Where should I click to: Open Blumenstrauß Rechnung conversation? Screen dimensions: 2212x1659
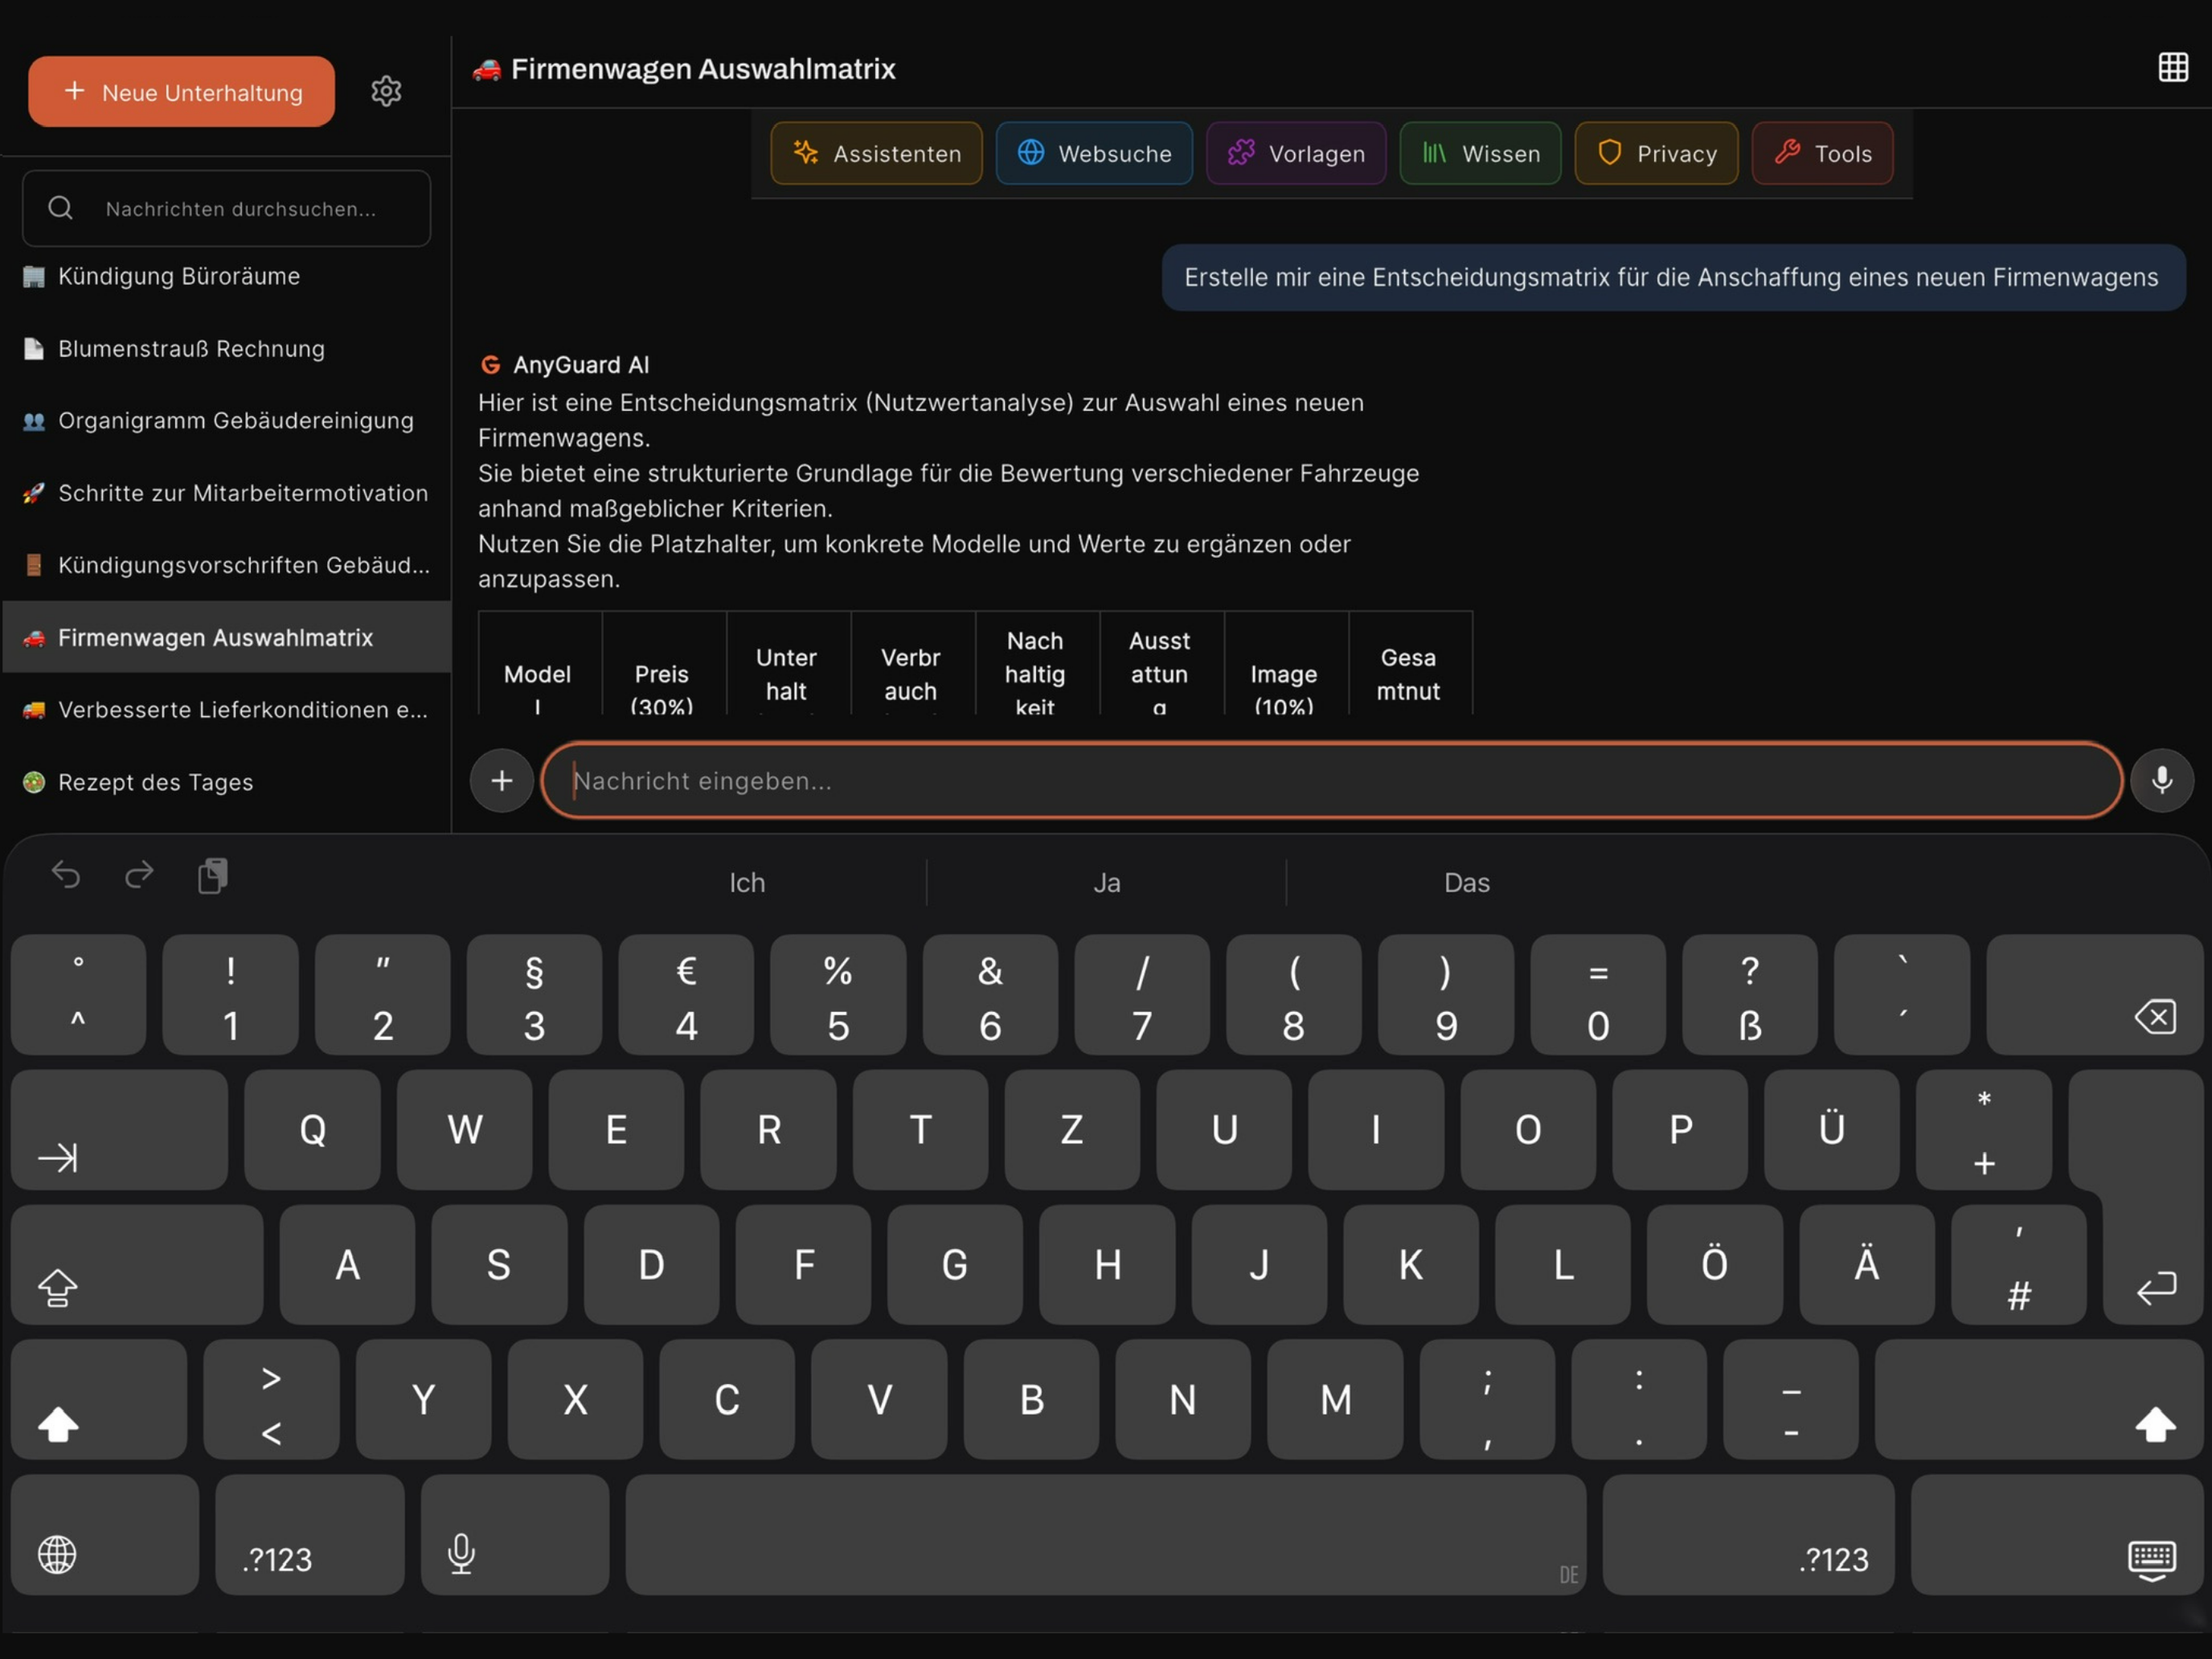pos(227,349)
